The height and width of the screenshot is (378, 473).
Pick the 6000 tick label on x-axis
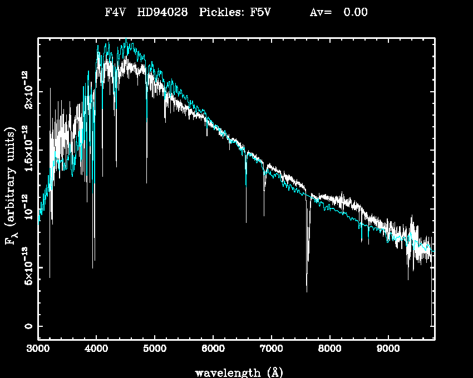[213, 349]
